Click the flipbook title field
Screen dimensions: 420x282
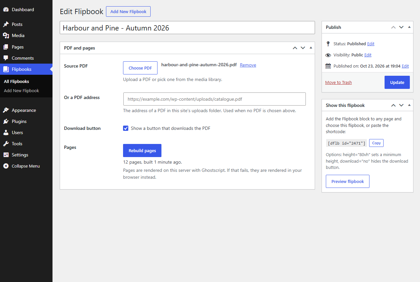[187, 28]
